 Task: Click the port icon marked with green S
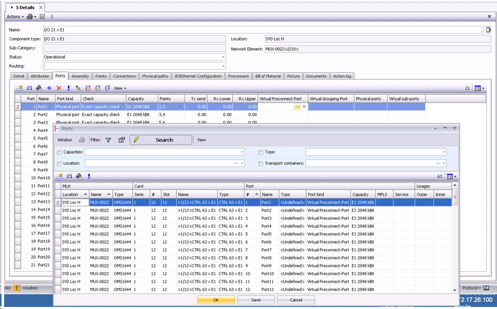click(98, 88)
